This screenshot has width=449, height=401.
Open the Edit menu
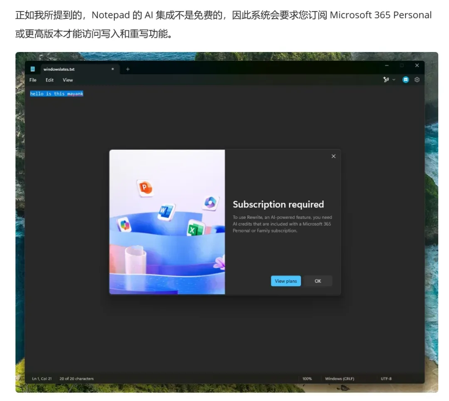coord(49,80)
